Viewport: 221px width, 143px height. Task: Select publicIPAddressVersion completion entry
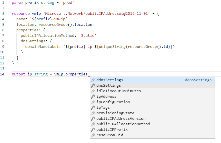tap(121, 119)
